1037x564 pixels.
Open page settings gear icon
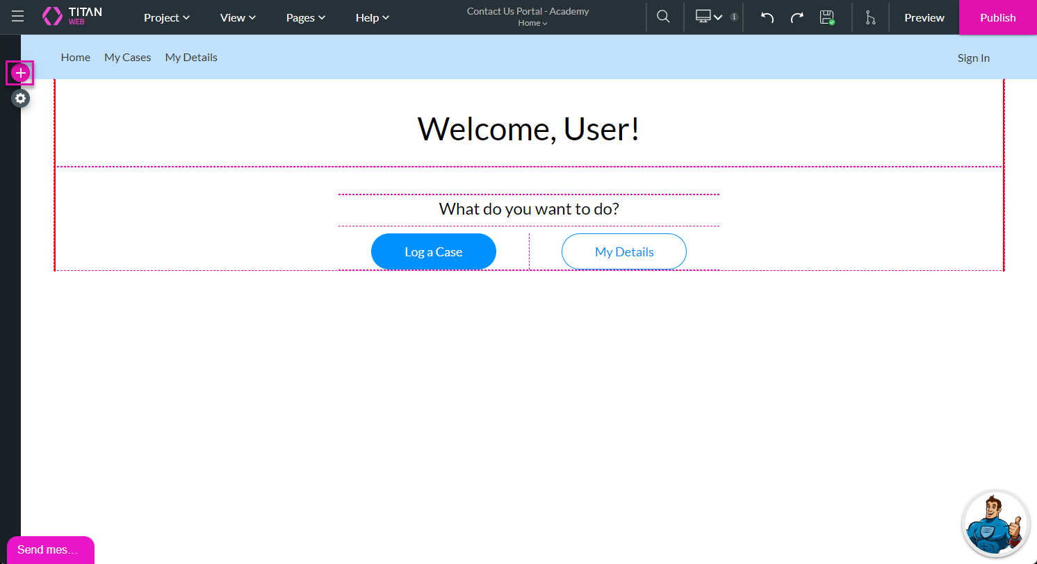pyautogui.click(x=21, y=99)
